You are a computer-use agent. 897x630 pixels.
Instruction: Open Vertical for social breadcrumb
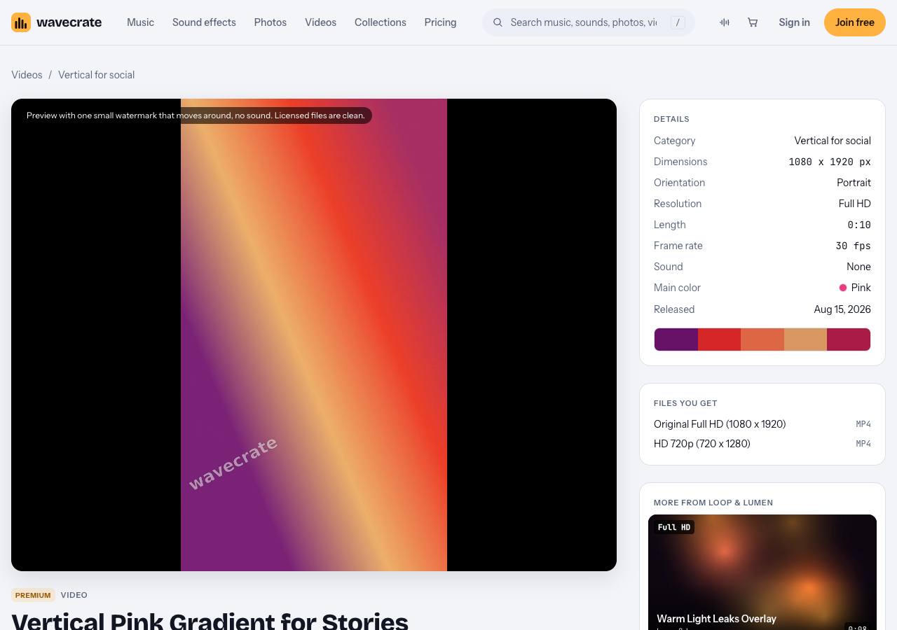[x=96, y=75]
